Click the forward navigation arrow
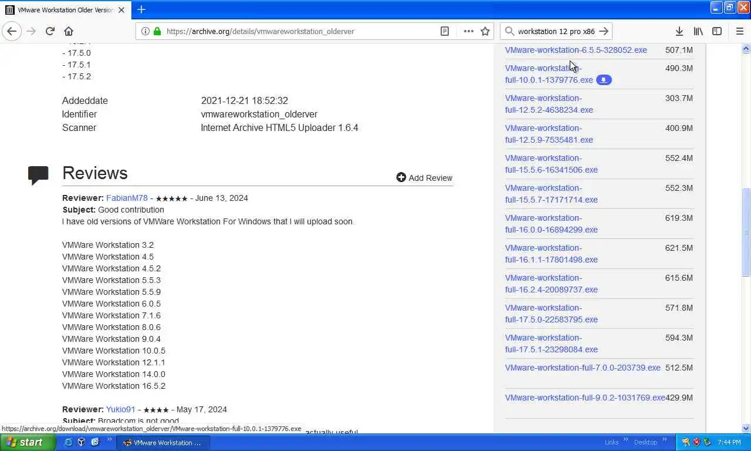751x451 pixels. point(31,31)
